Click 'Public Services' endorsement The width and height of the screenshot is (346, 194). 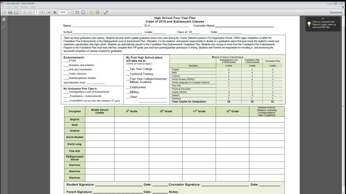tap(75, 74)
